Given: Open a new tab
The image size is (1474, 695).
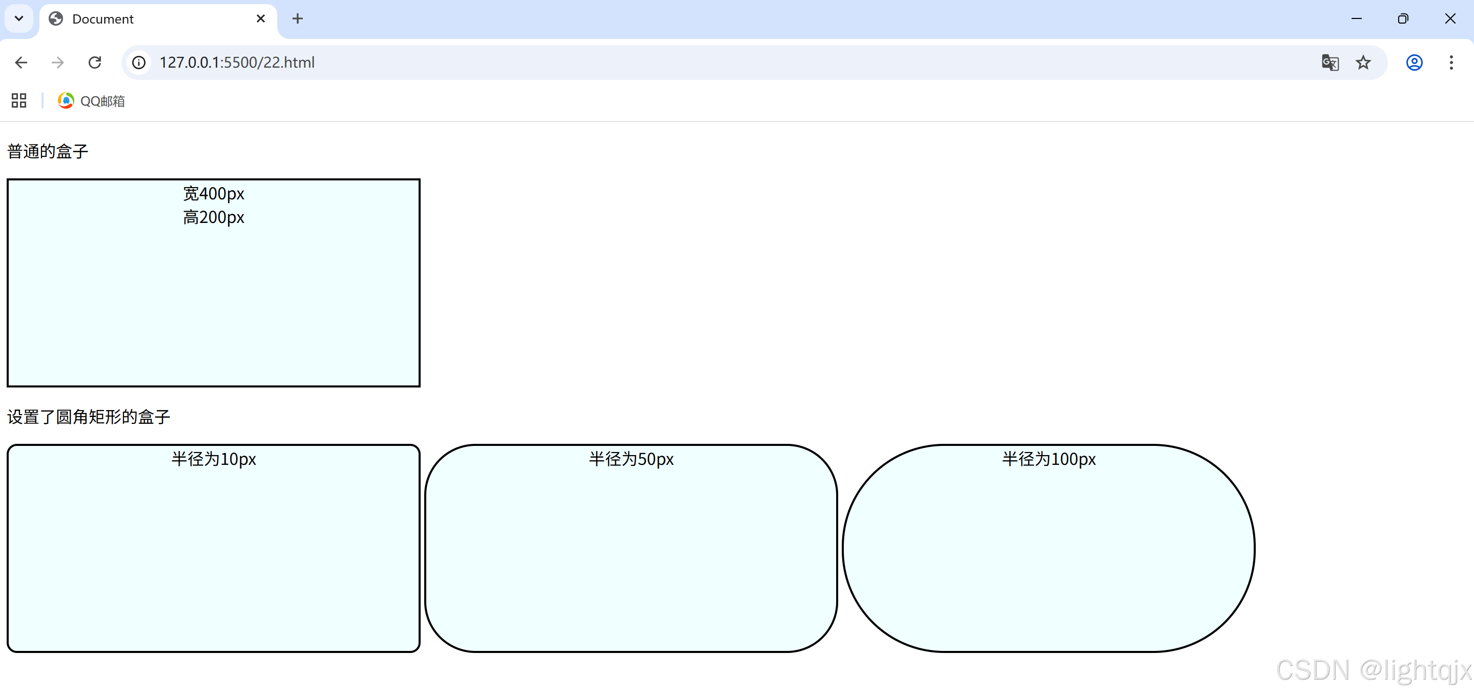Looking at the screenshot, I should pos(298,19).
